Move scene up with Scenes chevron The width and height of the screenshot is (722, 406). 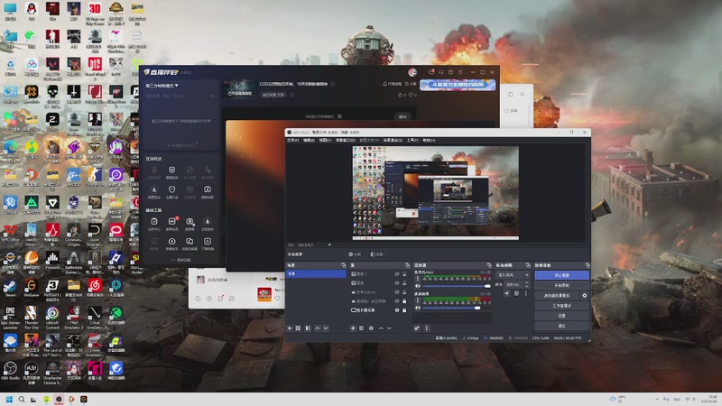click(318, 328)
